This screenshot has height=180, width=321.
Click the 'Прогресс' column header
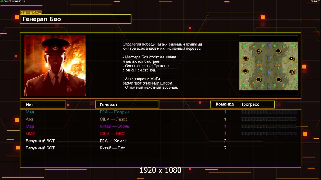(x=250, y=104)
